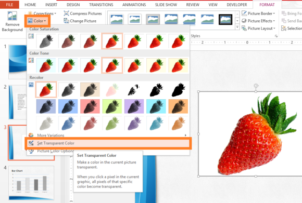Expand the picture styles gallery arrow

pyautogui.click(x=237, y=28)
